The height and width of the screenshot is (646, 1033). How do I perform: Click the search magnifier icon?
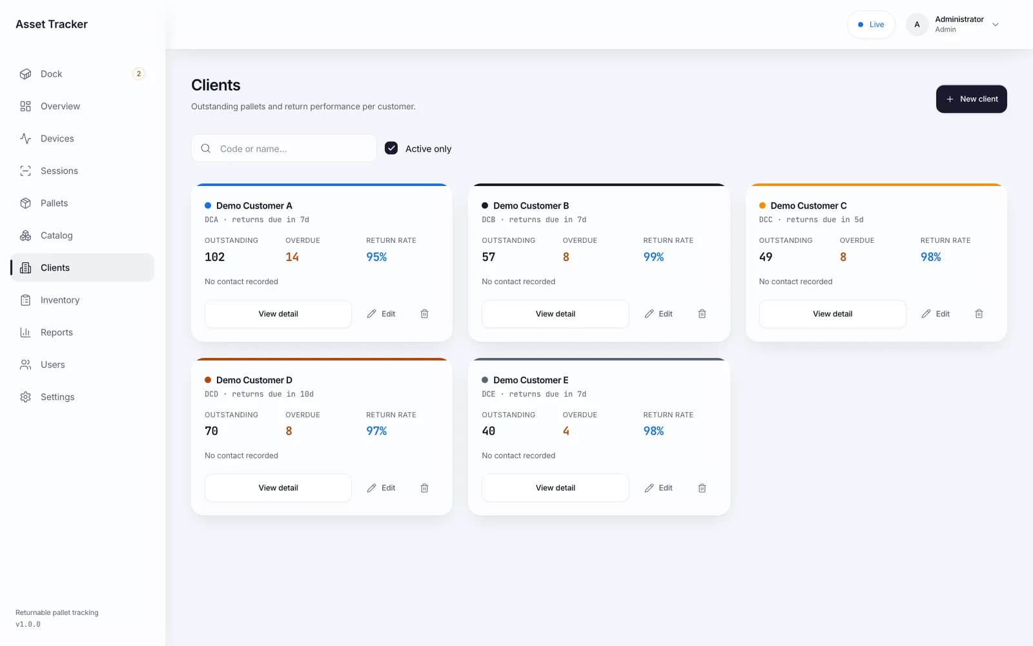(x=206, y=149)
